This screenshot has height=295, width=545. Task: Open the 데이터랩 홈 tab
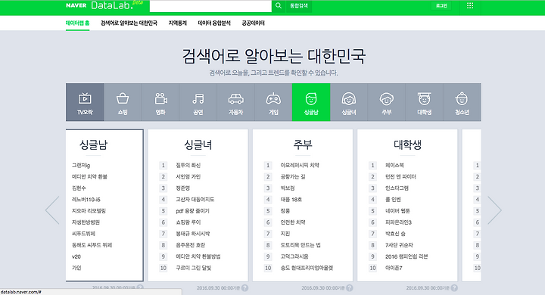point(77,23)
